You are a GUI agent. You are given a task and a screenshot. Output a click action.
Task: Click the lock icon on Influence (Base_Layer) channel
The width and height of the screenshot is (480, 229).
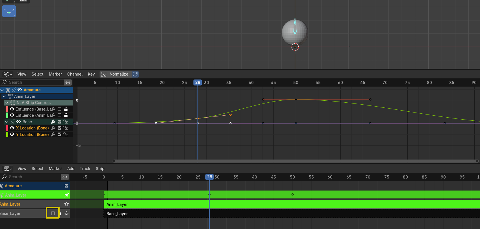click(66, 109)
